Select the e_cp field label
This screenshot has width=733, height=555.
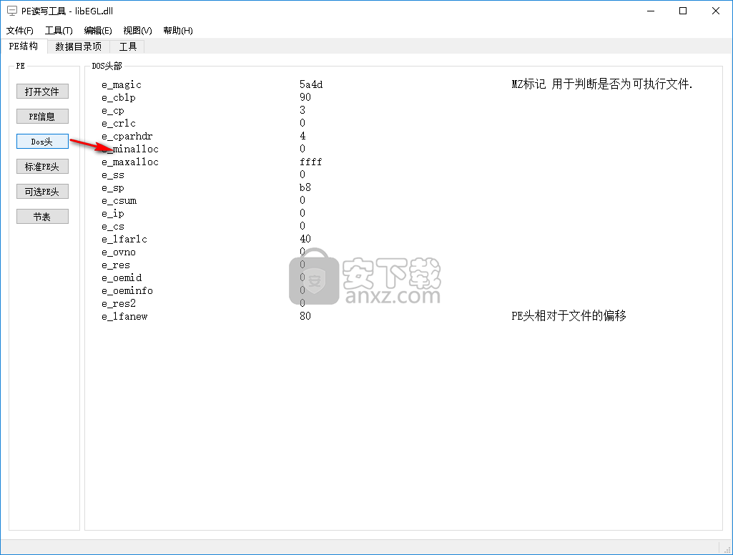[x=113, y=111]
